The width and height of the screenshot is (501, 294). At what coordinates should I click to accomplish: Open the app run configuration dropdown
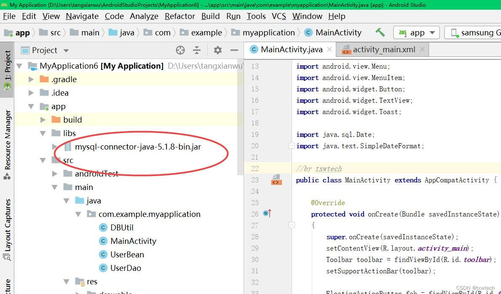coord(417,32)
